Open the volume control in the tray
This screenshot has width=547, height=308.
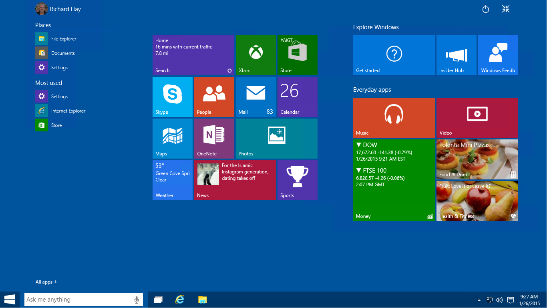[x=499, y=299]
